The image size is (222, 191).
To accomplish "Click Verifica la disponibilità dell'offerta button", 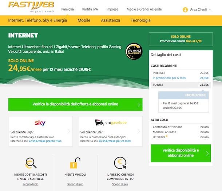I will click(75, 104).
